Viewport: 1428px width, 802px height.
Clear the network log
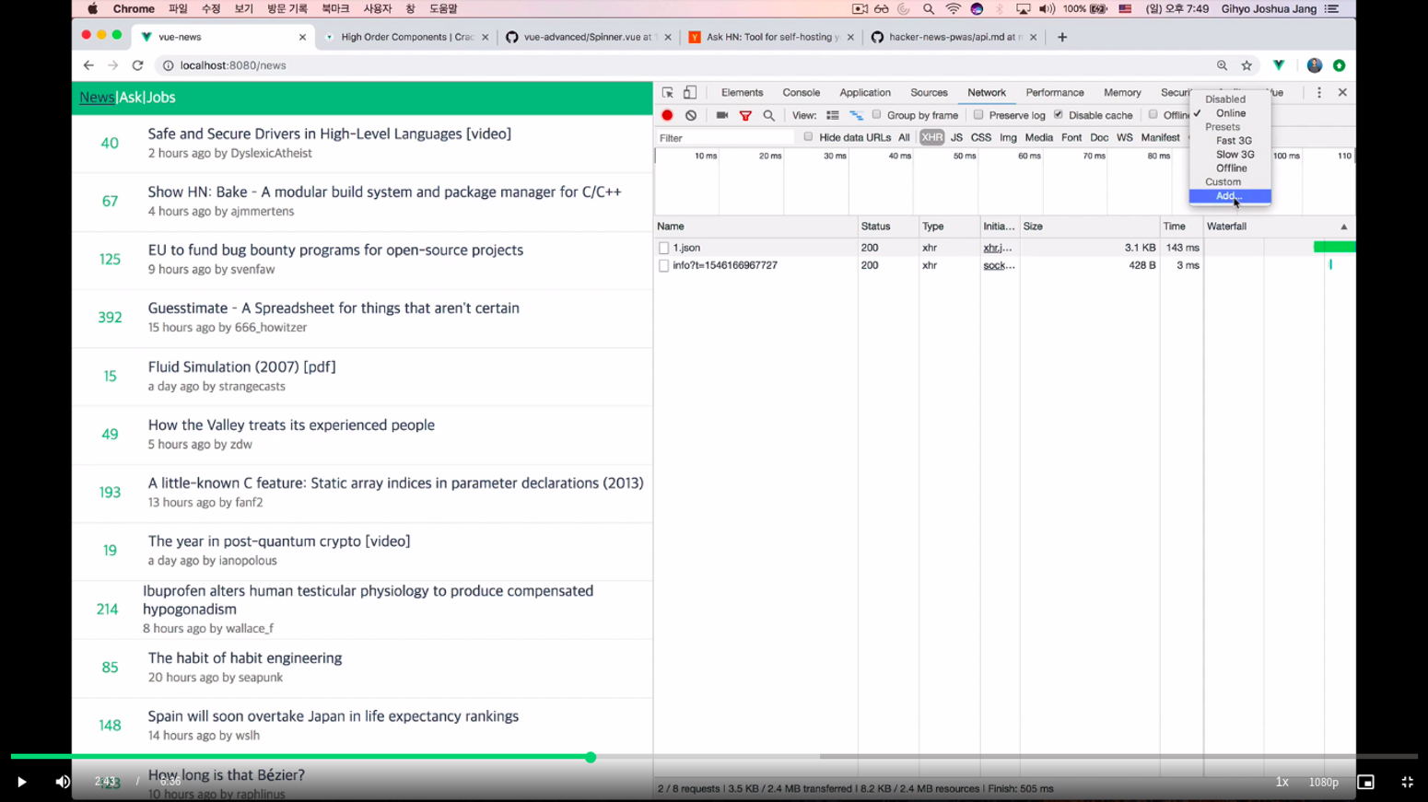691,116
